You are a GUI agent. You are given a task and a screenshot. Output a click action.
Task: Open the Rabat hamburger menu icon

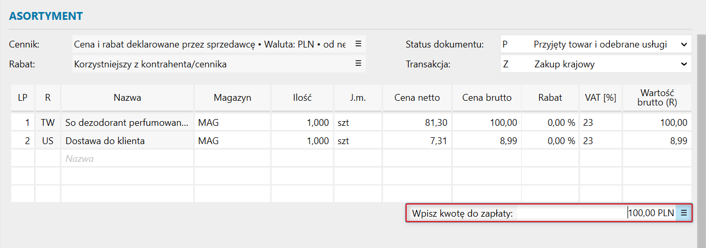click(x=358, y=64)
